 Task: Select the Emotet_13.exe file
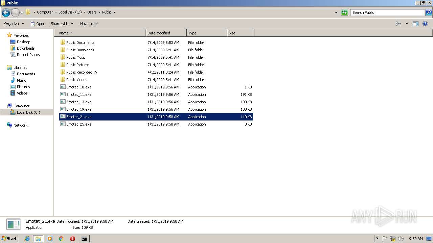pyautogui.click(x=156, y=102)
